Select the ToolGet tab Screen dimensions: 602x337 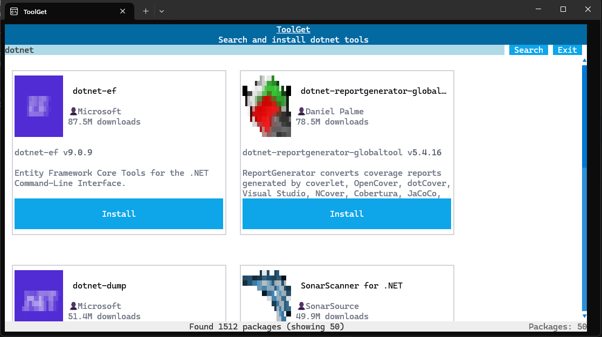(69, 11)
